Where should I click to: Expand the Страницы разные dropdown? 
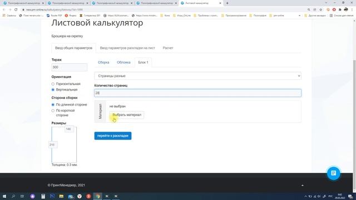[198, 76]
